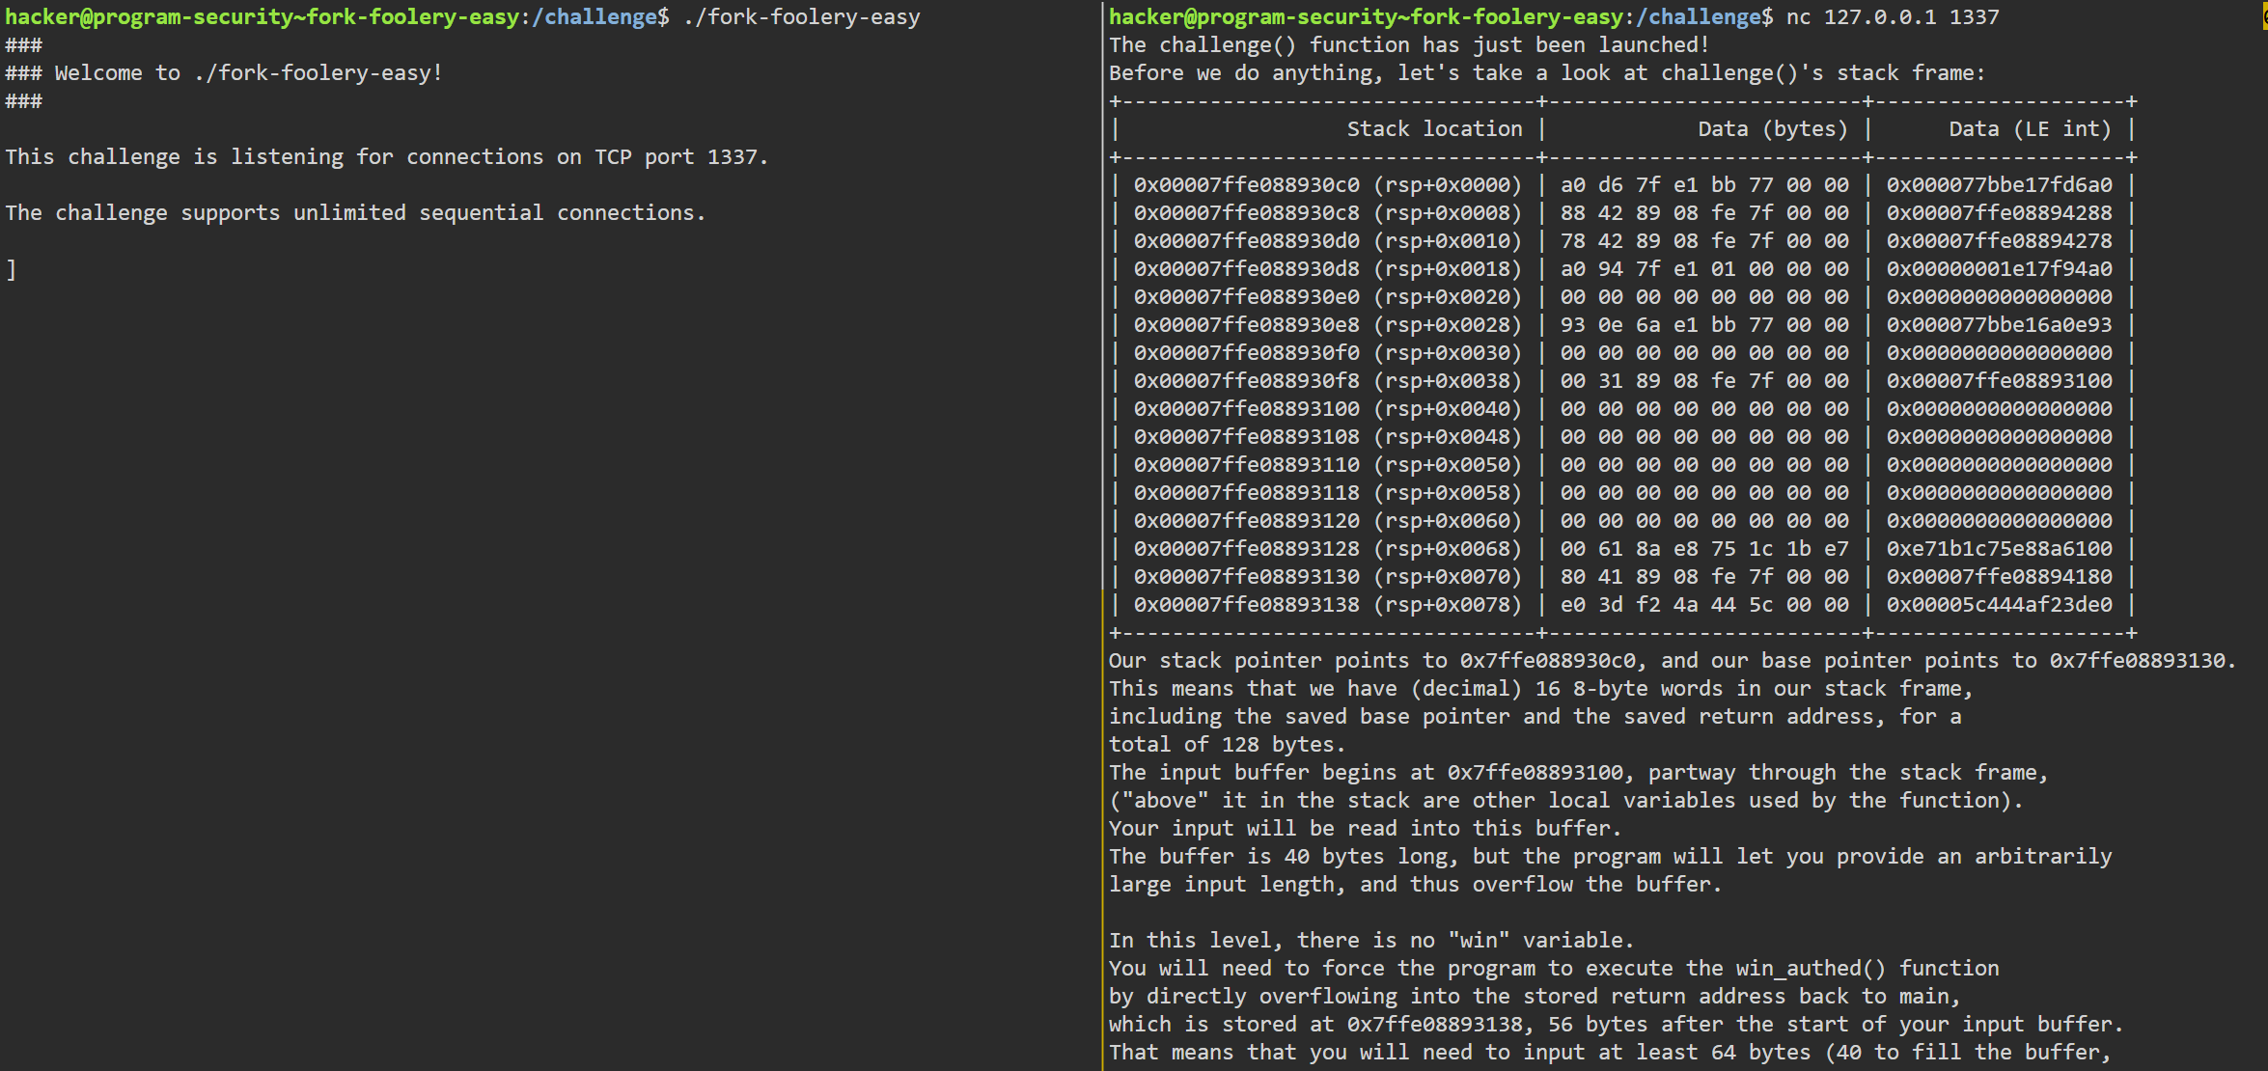Viewport: 2268px width, 1071px height.
Task: Click the yellow indicator badge at top-right corner
Action: pyautogui.click(x=2264, y=15)
